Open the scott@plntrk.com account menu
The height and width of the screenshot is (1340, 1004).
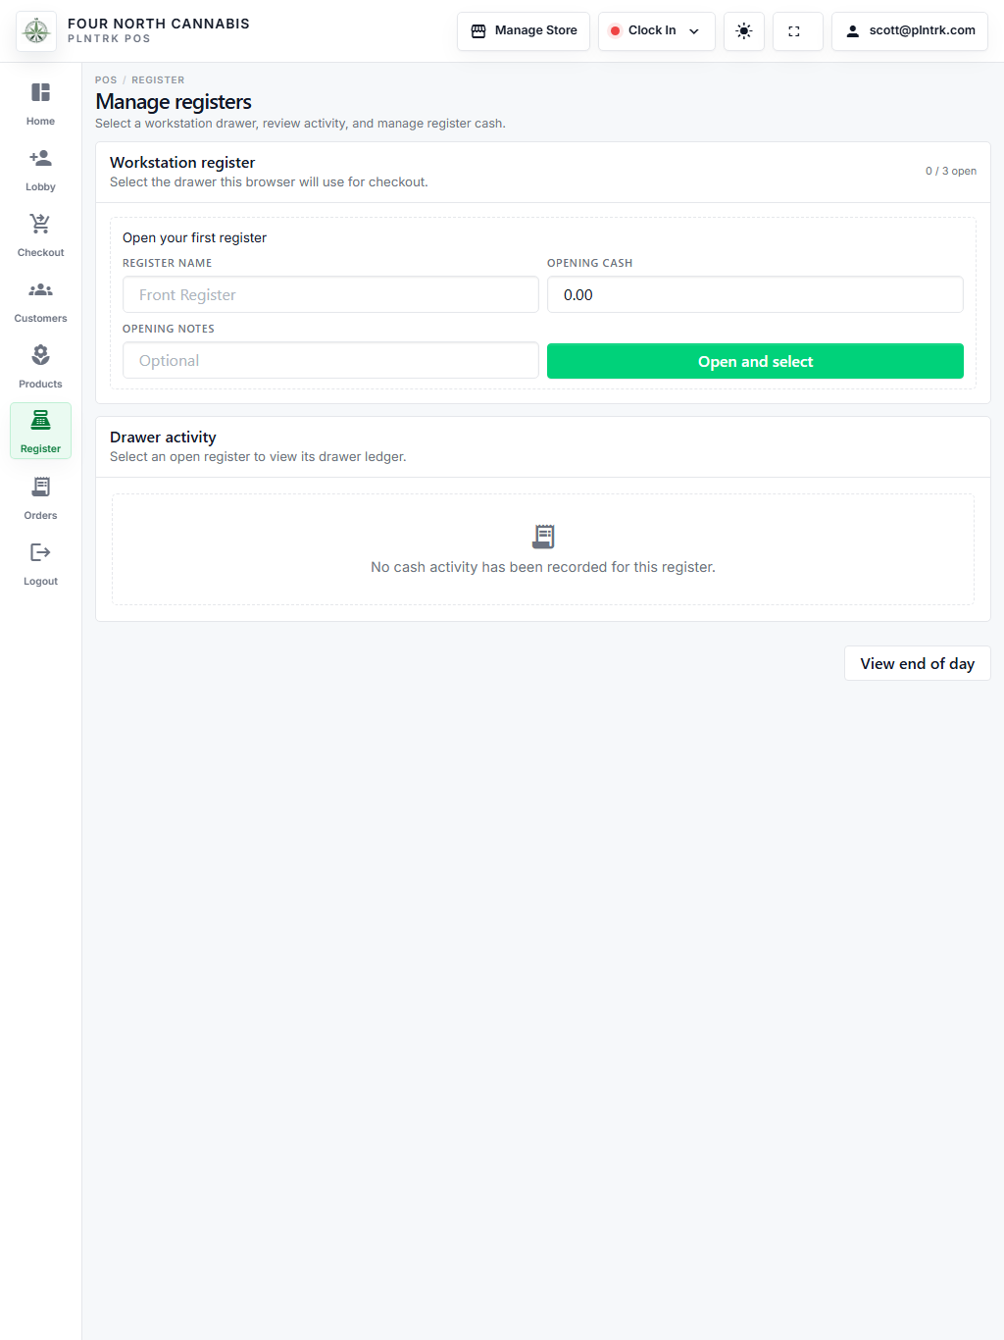coord(910,31)
